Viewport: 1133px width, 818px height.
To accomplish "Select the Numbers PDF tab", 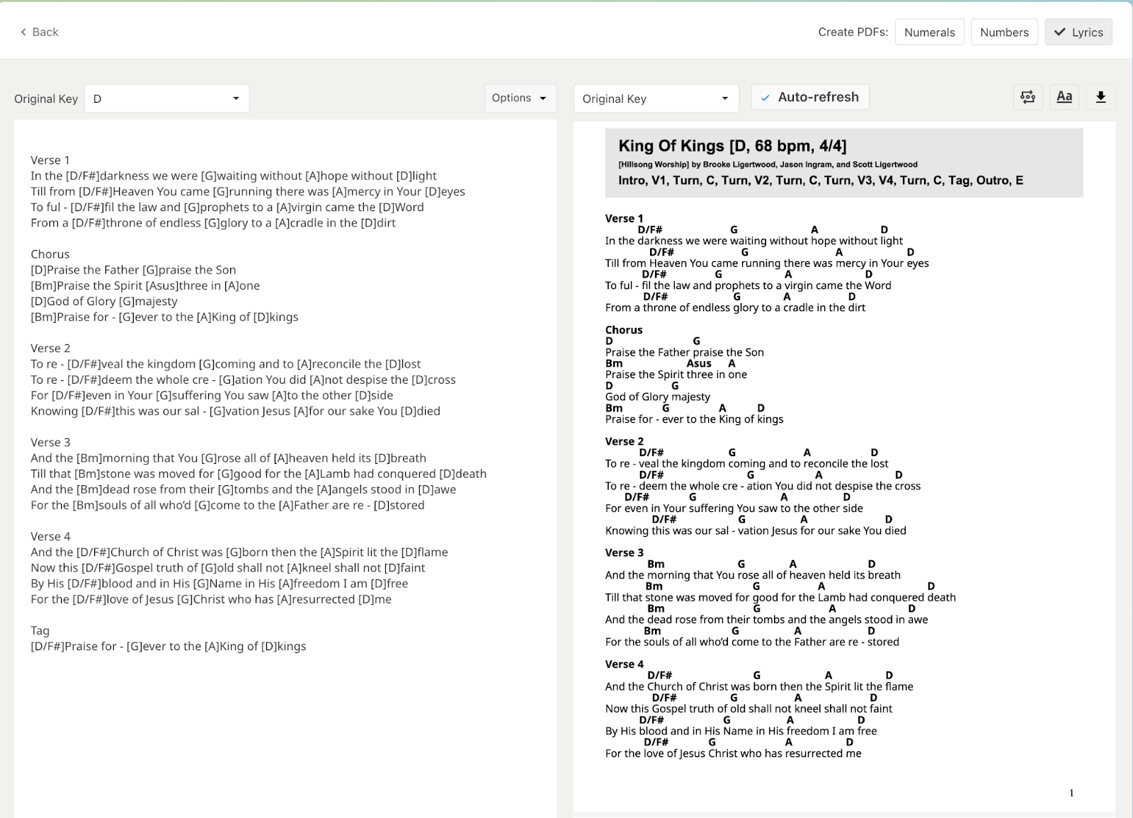I will point(1004,32).
